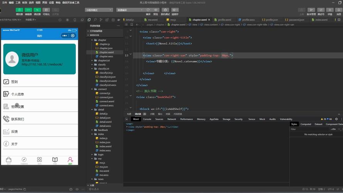
Task: Click the simulator refresh icon
Action: click(x=60, y=20)
